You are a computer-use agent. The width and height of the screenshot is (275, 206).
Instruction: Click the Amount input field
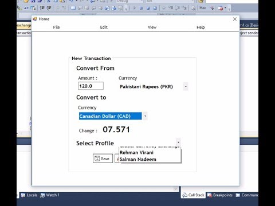(91, 86)
